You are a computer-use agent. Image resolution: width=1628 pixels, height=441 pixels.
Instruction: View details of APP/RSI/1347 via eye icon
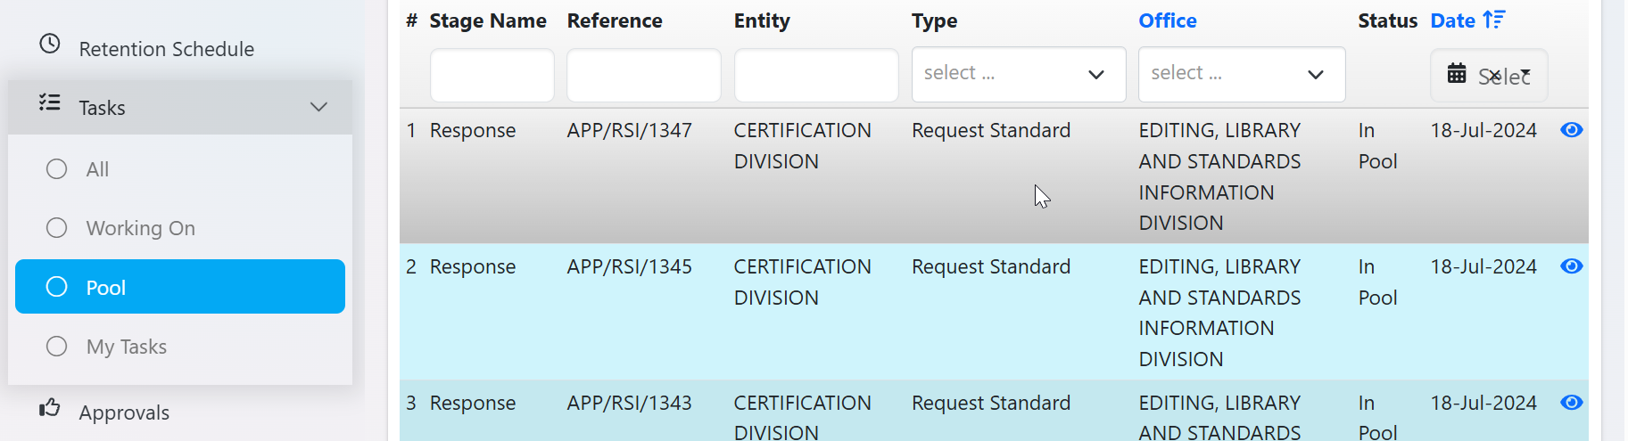[1571, 130]
